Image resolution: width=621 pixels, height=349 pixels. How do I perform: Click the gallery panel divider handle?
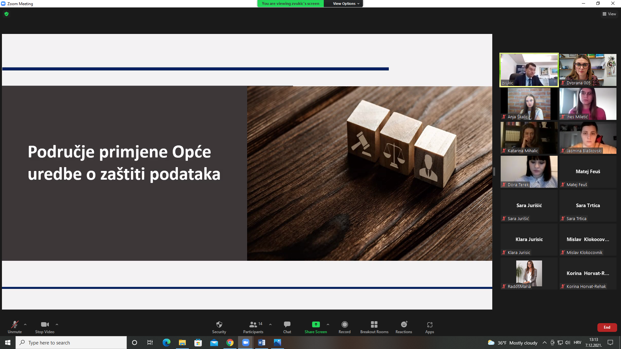(x=494, y=172)
